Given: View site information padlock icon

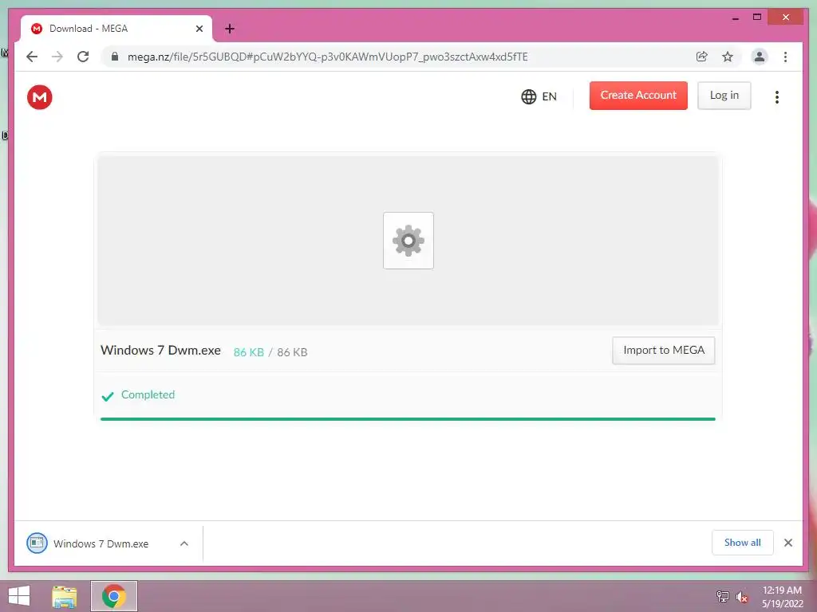Looking at the screenshot, I should (115, 57).
